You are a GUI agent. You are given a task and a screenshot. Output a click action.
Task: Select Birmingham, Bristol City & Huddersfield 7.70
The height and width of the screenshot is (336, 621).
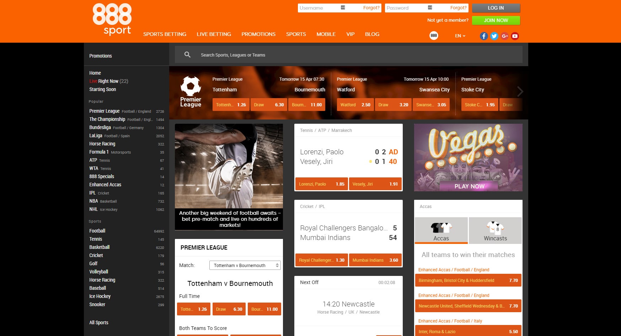[x=468, y=280]
